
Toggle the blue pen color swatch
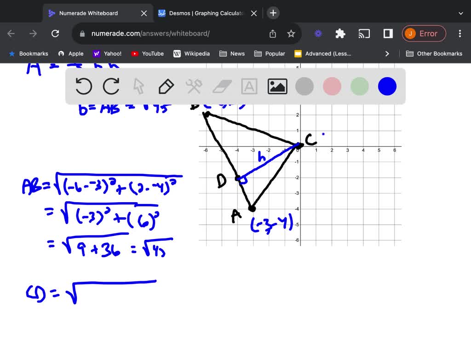pyautogui.click(x=387, y=86)
